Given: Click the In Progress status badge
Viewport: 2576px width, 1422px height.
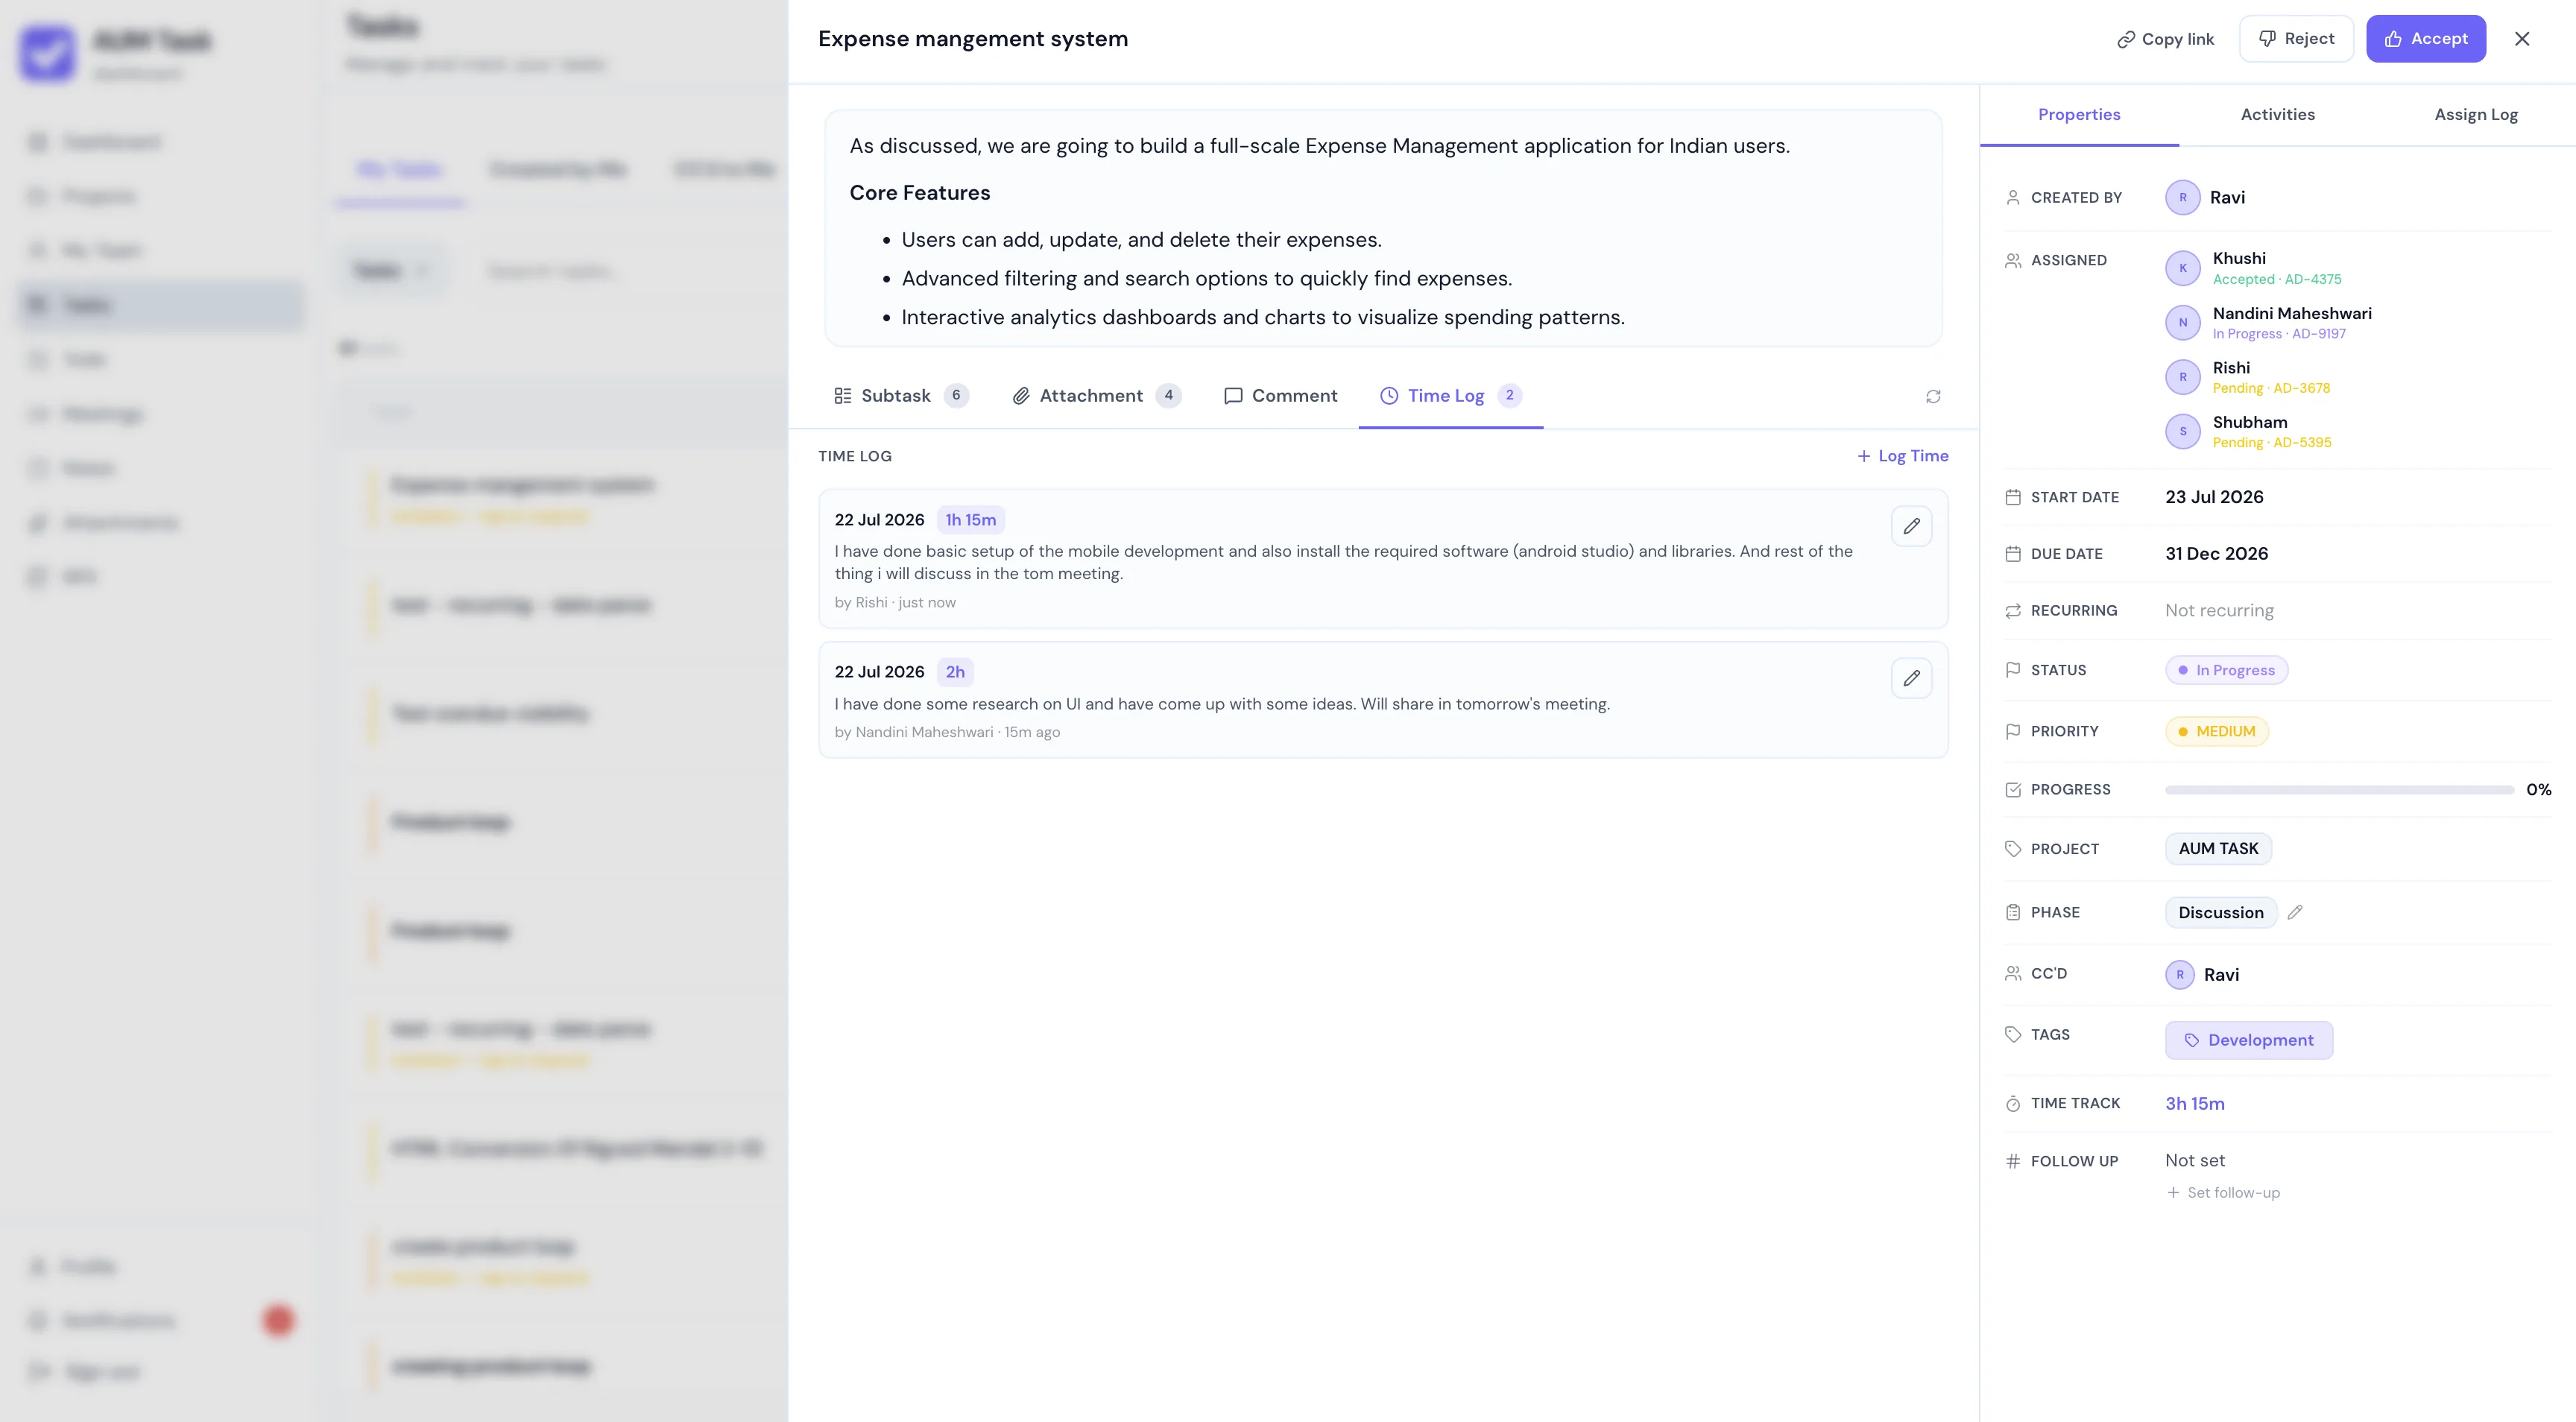Looking at the screenshot, I should [x=2226, y=670].
